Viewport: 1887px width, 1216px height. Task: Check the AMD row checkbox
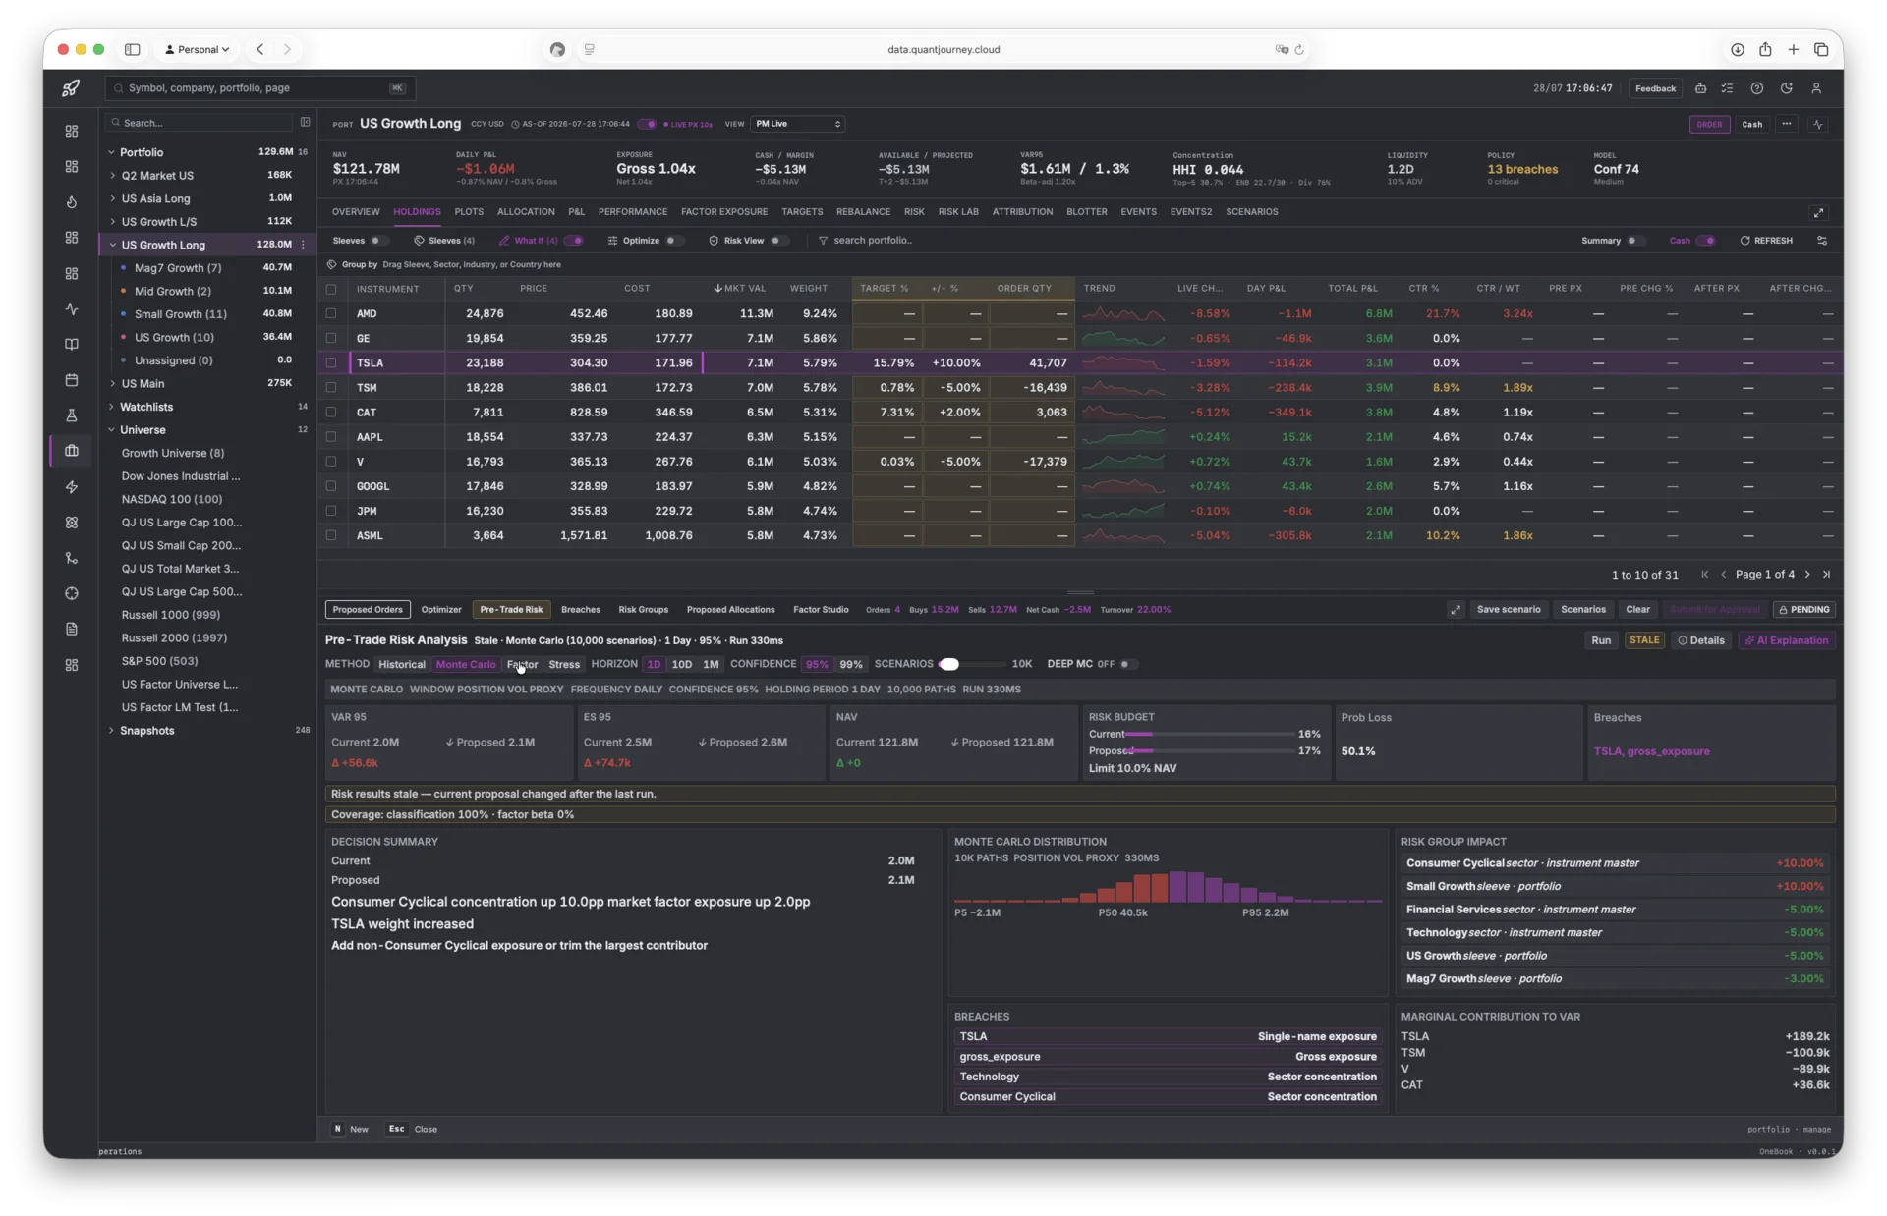pyautogui.click(x=331, y=314)
